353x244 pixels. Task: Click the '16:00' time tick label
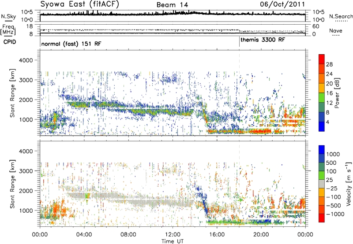tap(217, 235)
